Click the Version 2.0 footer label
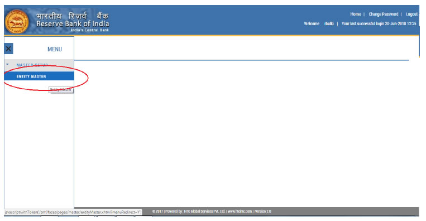426x221 pixels. (263, 211)
